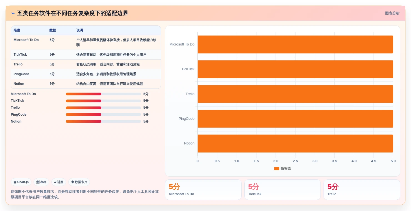
Task: Click the Trello progress bar
Action: pos(103,108)
